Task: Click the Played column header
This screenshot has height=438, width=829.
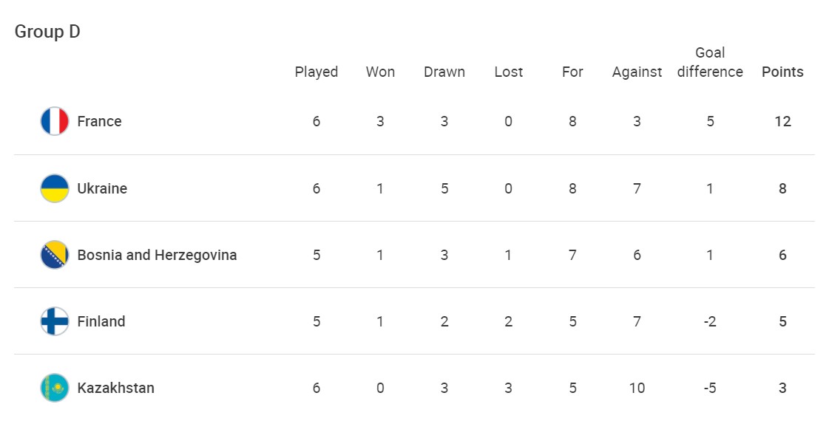Action: 317,72
